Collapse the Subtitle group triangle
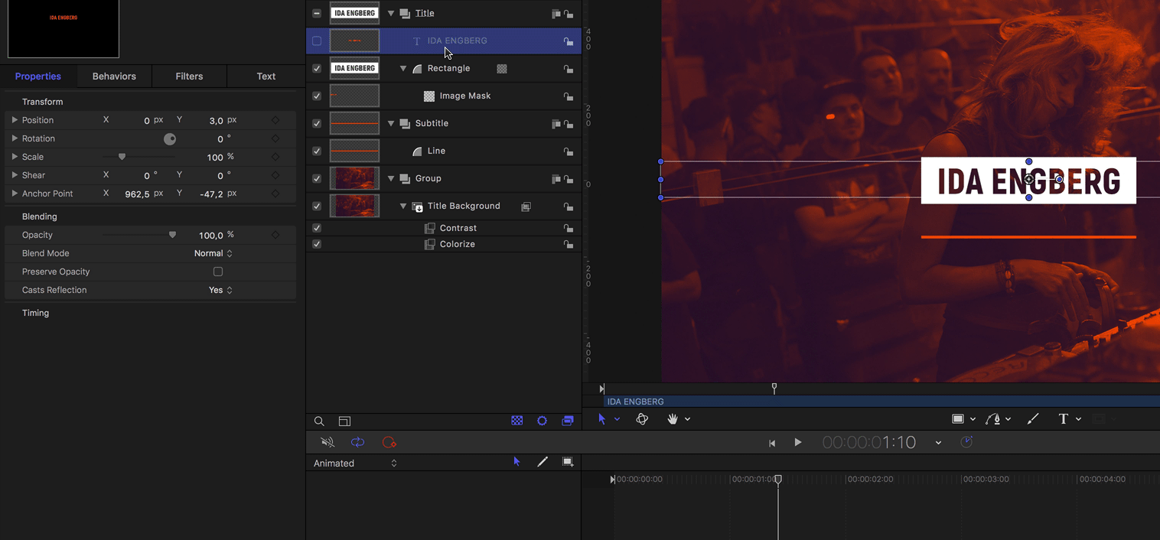This screenshot has width=1160, height=540. [x=391, y=124]
